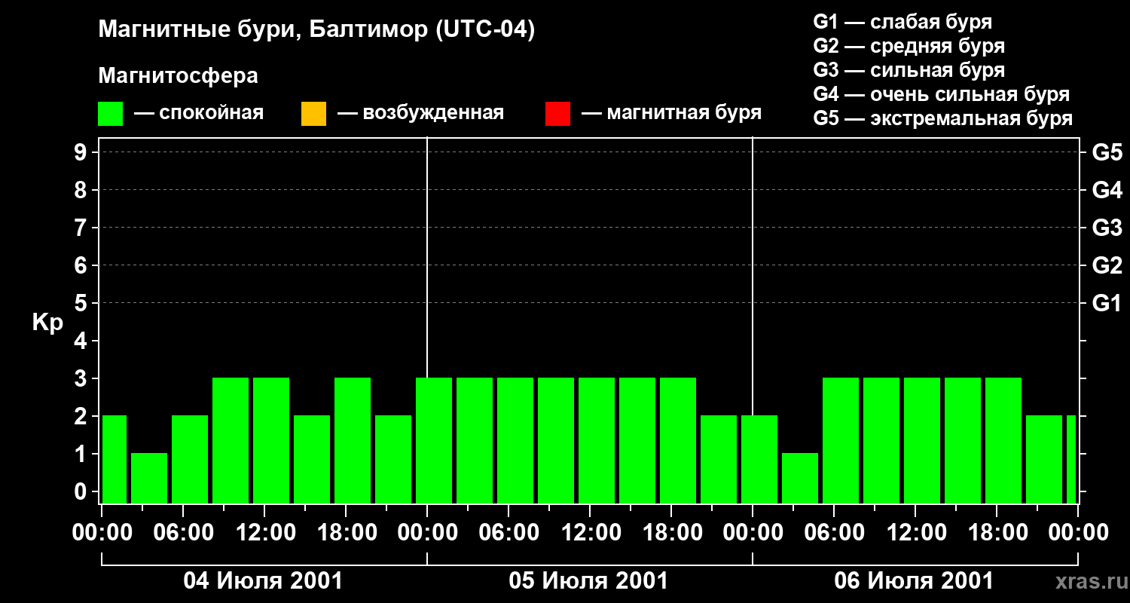Screen dimensions: 1130x603
Task: Click the Kp 2 bar starting 21:00 on 06 Июля
Action: coord(1044,459)
